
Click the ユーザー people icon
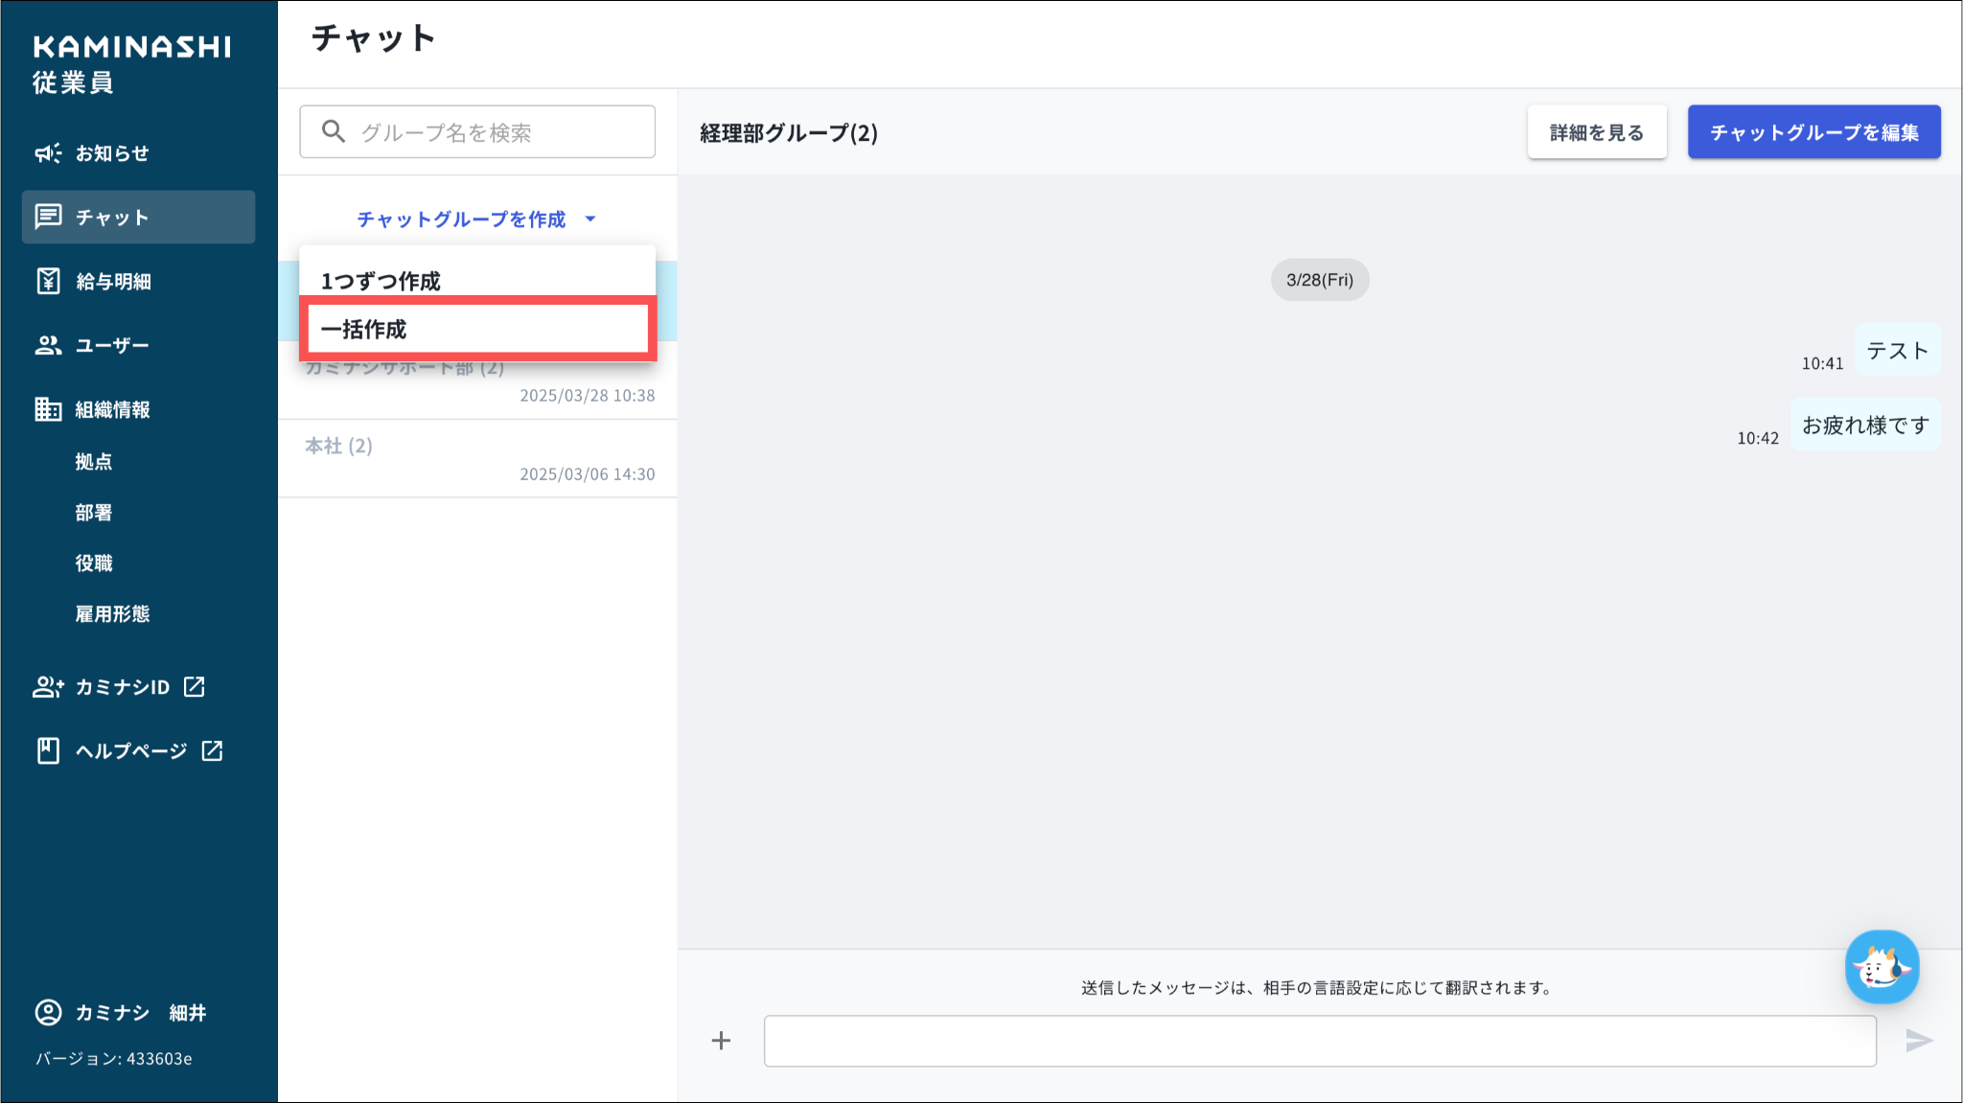click(48, 345)
